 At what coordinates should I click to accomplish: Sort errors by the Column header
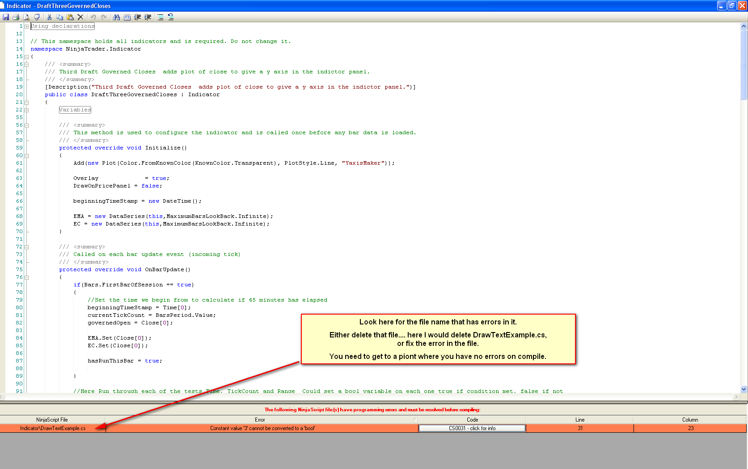point(690,420)
